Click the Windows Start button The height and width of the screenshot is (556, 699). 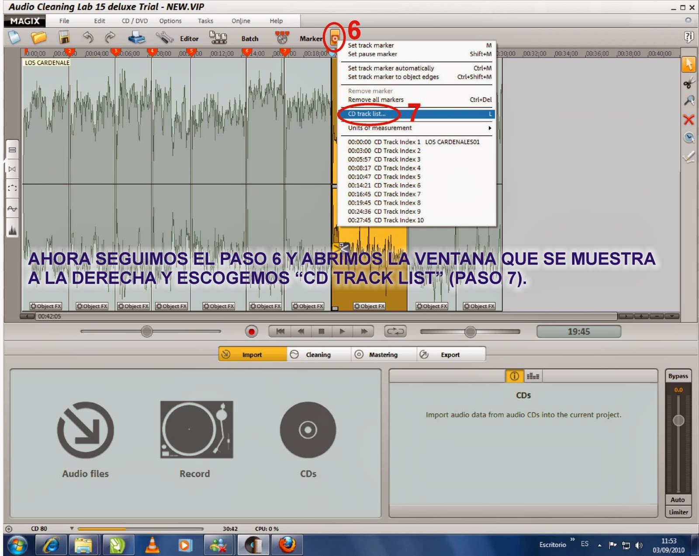(x=17, y=545)
